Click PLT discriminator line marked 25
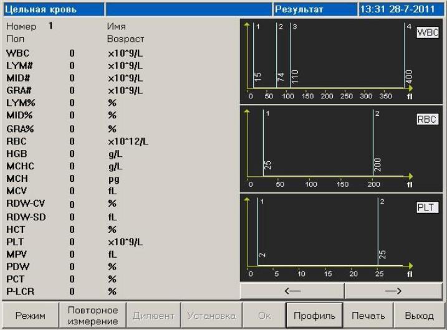Image resolution: width=447 pixels, height=330 pixels. tap(378, 232)
